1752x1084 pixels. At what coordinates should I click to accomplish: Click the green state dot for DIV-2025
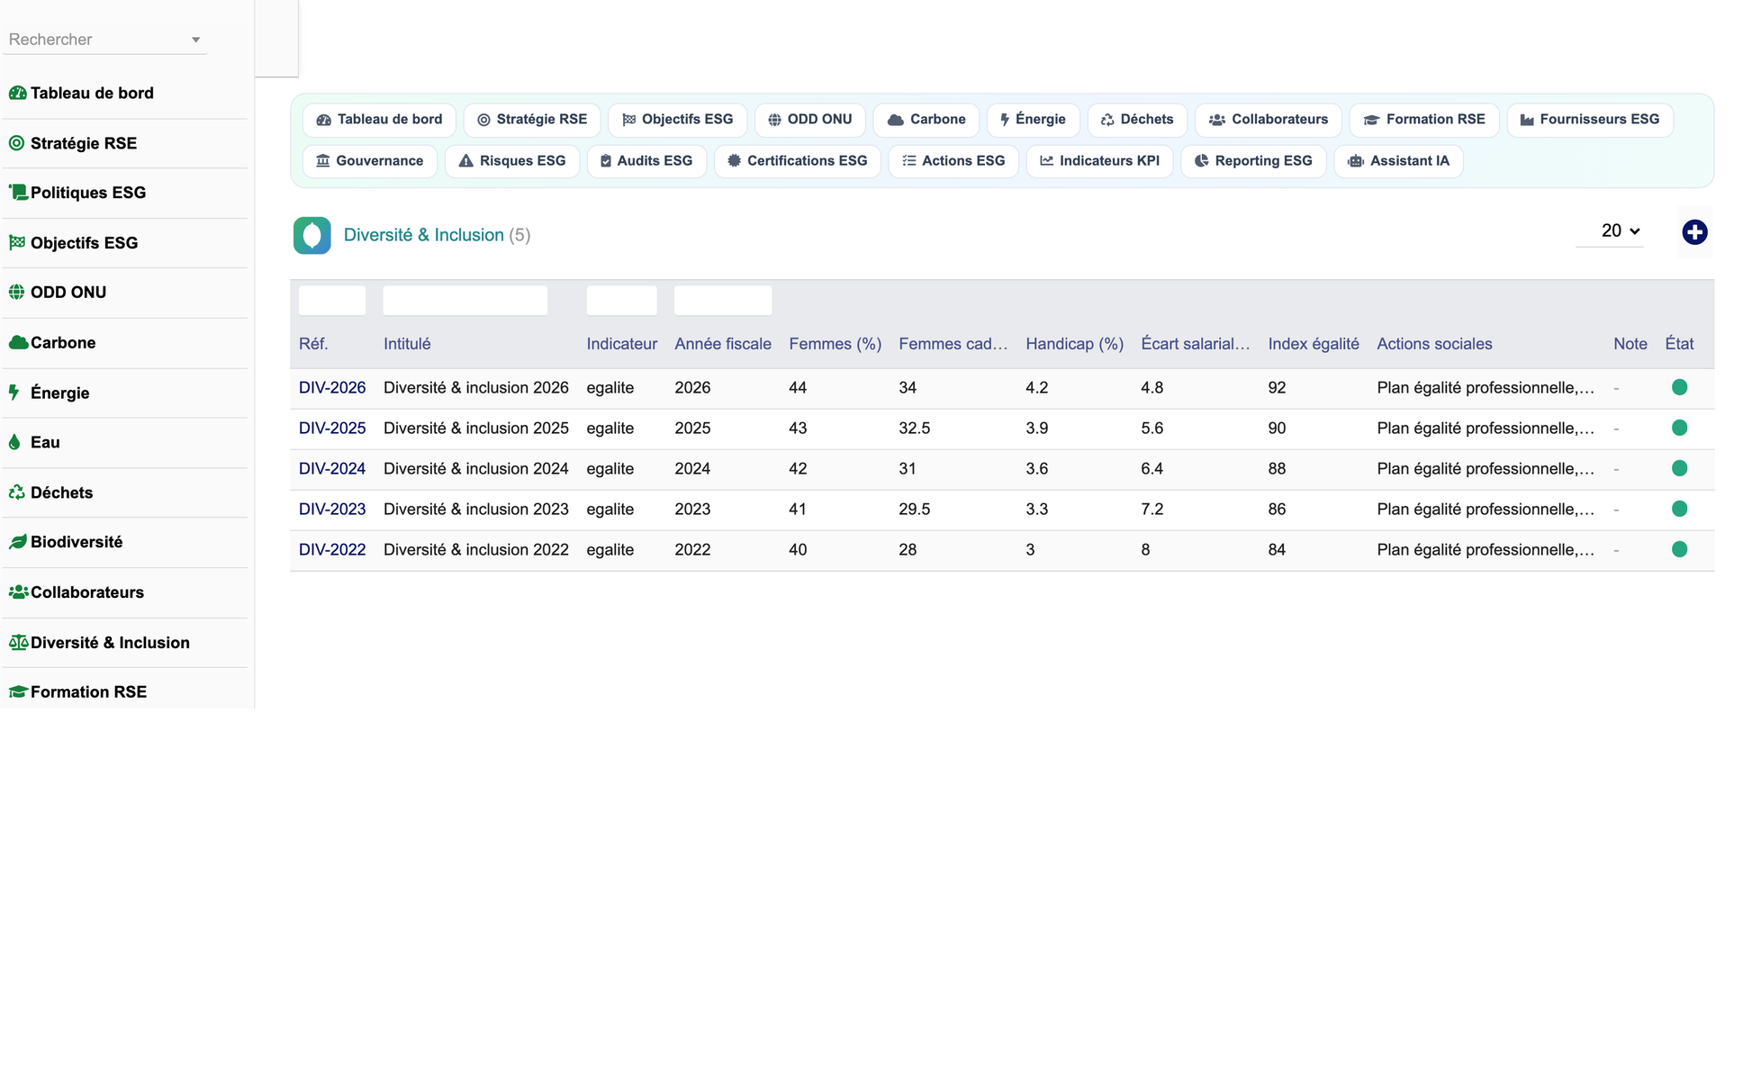click(x=1679, y=428)
